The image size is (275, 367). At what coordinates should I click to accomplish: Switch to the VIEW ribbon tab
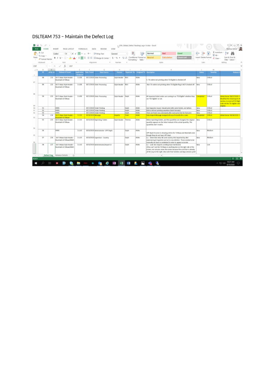tap(113, 49)
